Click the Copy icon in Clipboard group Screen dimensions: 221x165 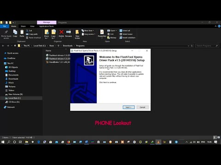15,33
